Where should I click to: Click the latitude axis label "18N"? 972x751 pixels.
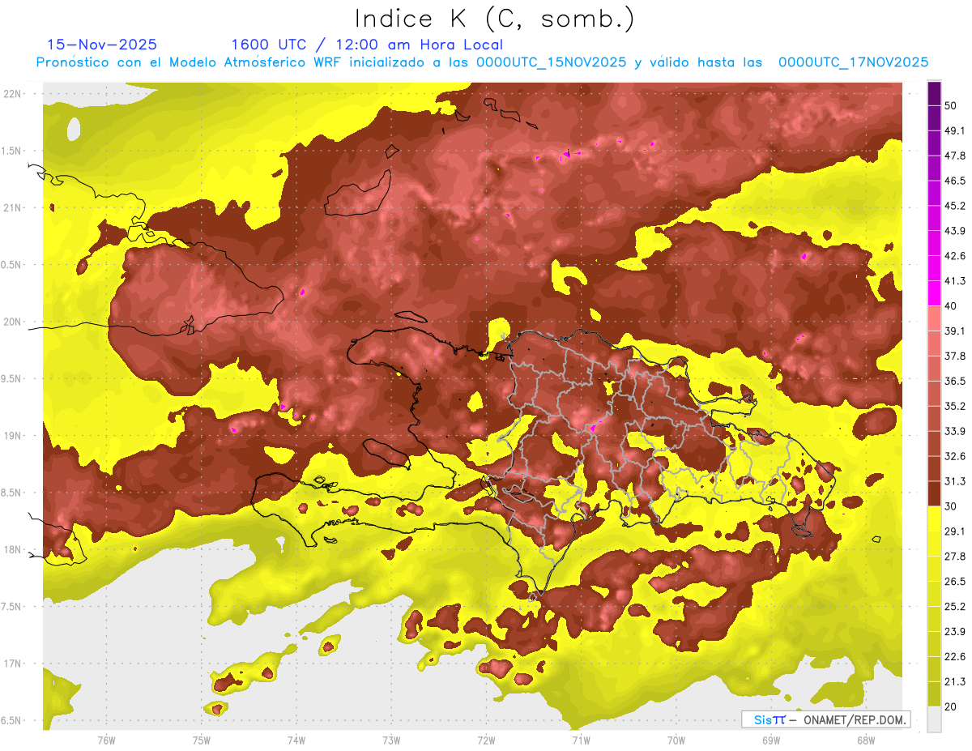tap(12, 549)
